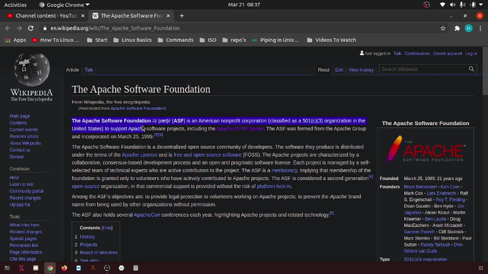Open the How To Linux bookmark
Viewport: 488px width, 274px height.
point(56,40)
